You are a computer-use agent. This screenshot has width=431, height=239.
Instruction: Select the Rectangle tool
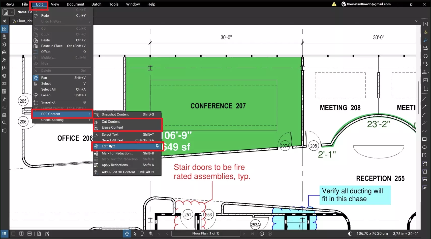tap(425, 139)
